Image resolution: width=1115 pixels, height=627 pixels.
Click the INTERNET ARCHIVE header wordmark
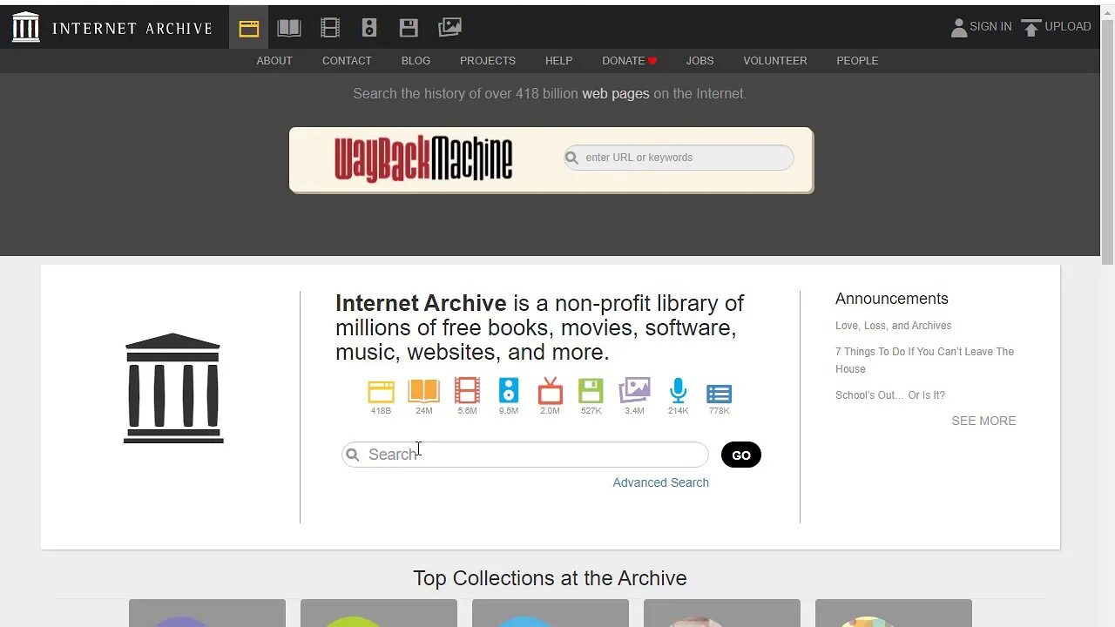tap(132, 28)
